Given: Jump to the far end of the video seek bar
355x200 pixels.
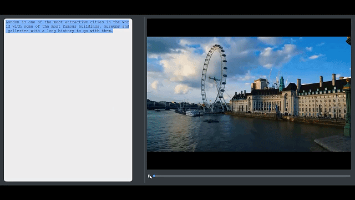Looking at the screenshot, I should (x=350, y=176).
